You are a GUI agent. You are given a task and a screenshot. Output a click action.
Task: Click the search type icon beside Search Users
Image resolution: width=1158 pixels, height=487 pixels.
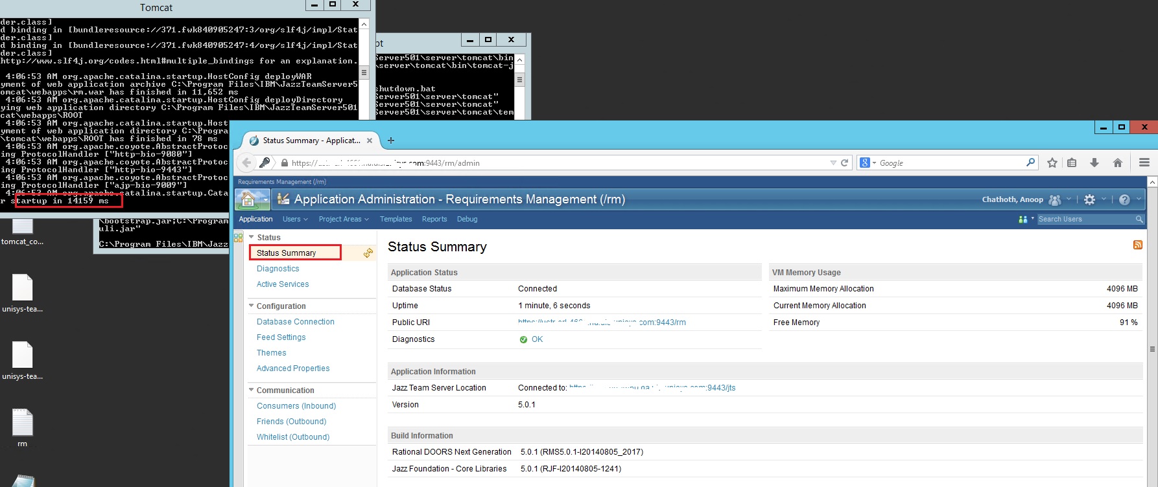click(x=1023, y=220)
